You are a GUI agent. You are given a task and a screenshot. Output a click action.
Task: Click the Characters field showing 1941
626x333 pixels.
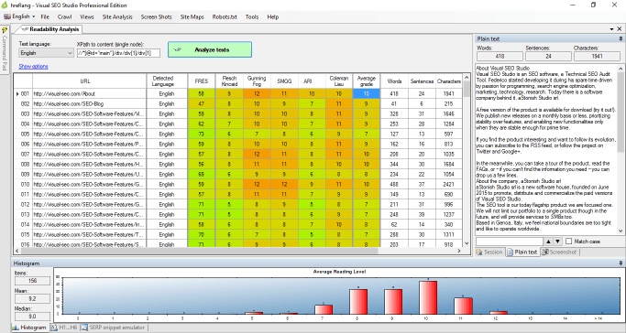point(597,56)
